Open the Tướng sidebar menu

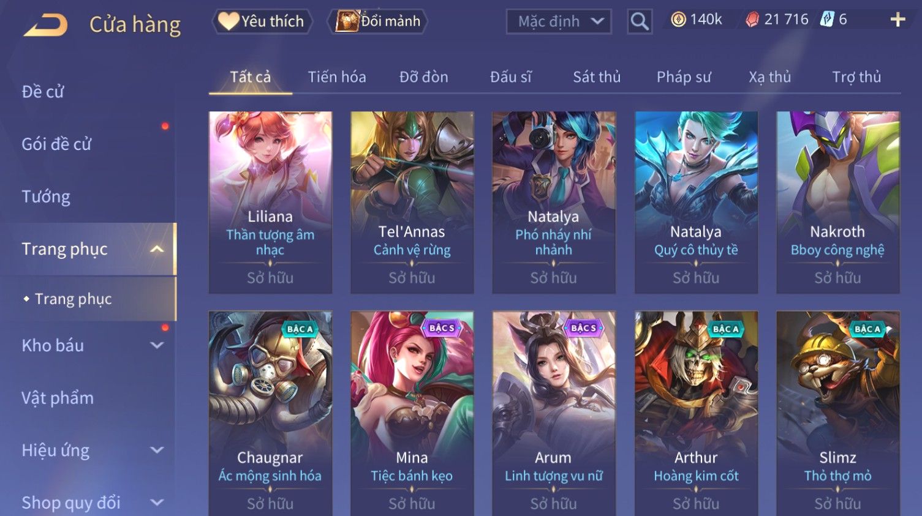click(x=46, y=196)
